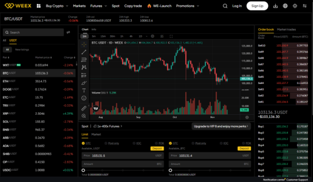The image size is (313, 182).
Task: Sort list by Market price column
Action: (x=44, y=58)
